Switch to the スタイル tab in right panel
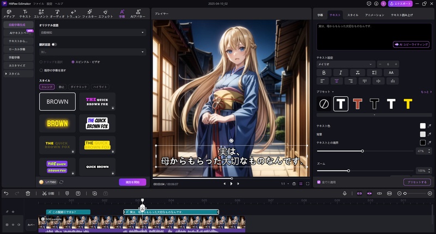The height and width of the screenshot is (234, 436). (353, 15)
